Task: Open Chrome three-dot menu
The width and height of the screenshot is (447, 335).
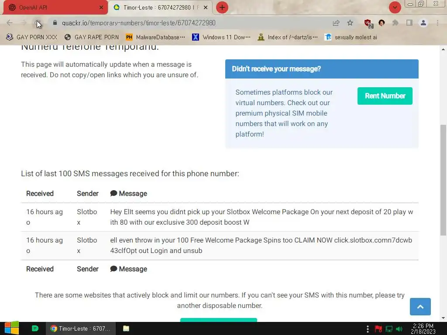Action: coord(437,23)
